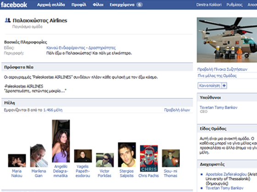Screen dimensions: 257x192
Task: Click the facebook logo
Action: 14,5
